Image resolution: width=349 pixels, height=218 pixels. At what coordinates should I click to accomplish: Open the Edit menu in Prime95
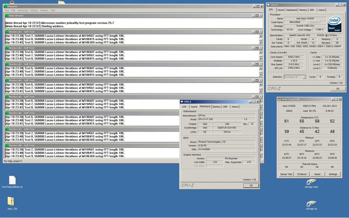coord(13,10)
